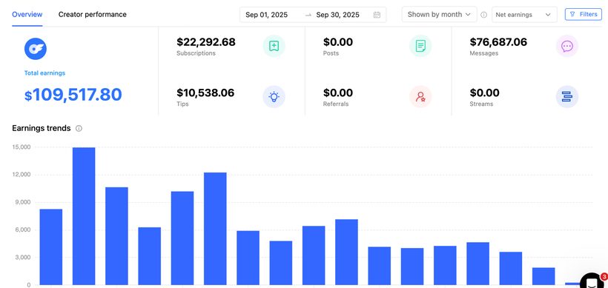Click the Tips label text
Image resolution: width=608 pixels, height=288 pixels.
point(182,104)
